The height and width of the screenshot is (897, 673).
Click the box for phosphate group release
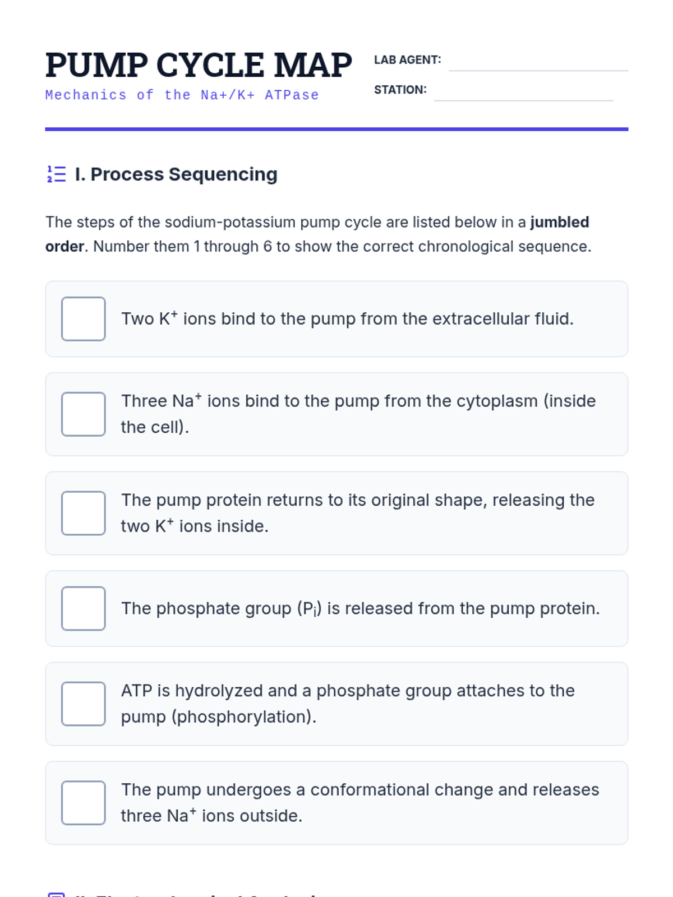(84, 609)
